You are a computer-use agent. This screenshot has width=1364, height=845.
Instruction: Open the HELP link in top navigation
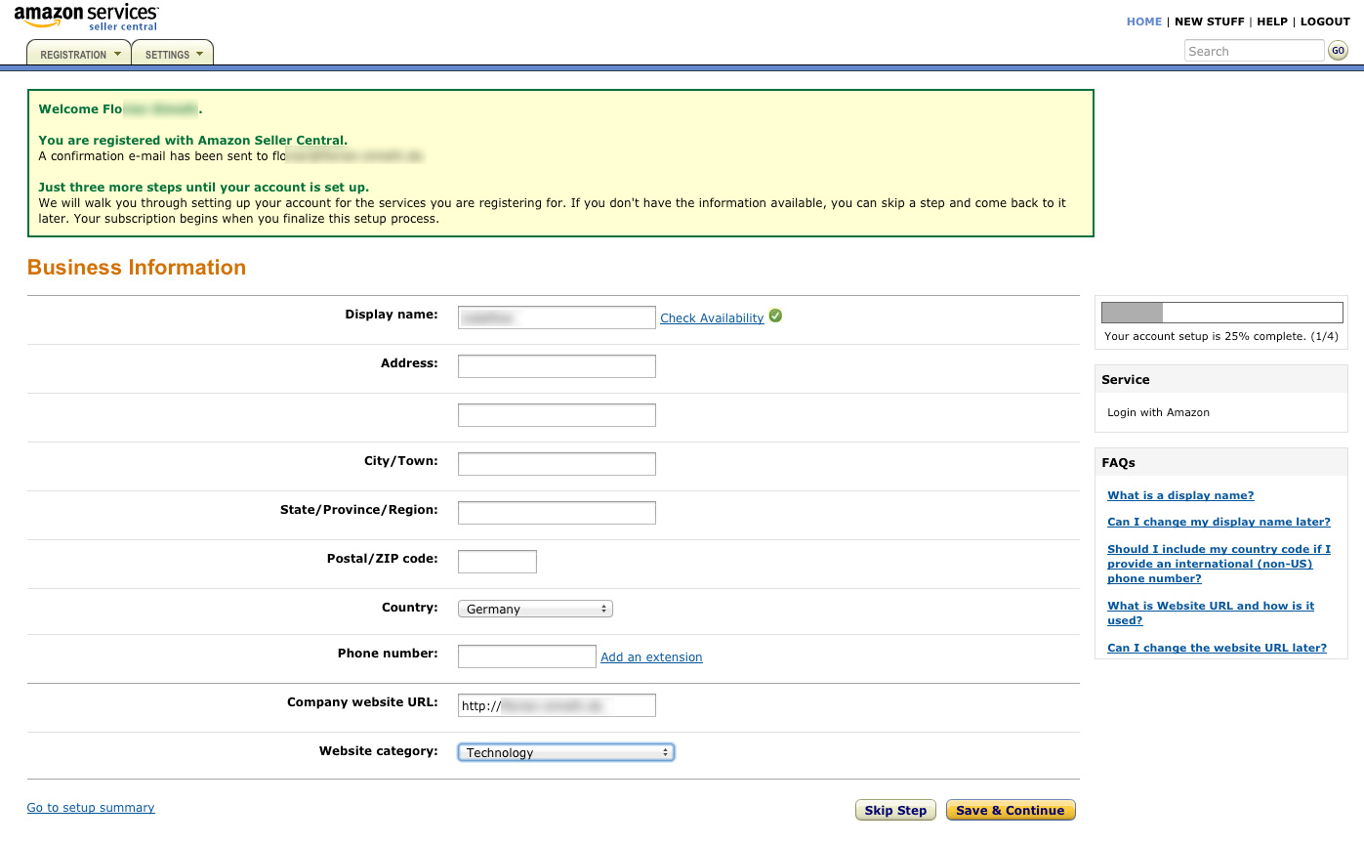[x=1271, y=21]
